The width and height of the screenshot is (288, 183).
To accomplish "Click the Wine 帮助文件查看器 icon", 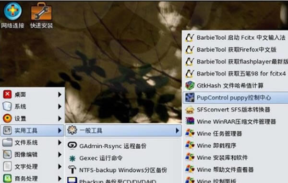I will [x=190, y=169].
